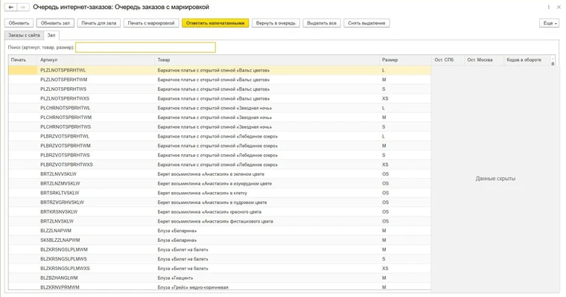The image size is (566, 297).
Task: Click the Обновить зал button
Action: 55,23
